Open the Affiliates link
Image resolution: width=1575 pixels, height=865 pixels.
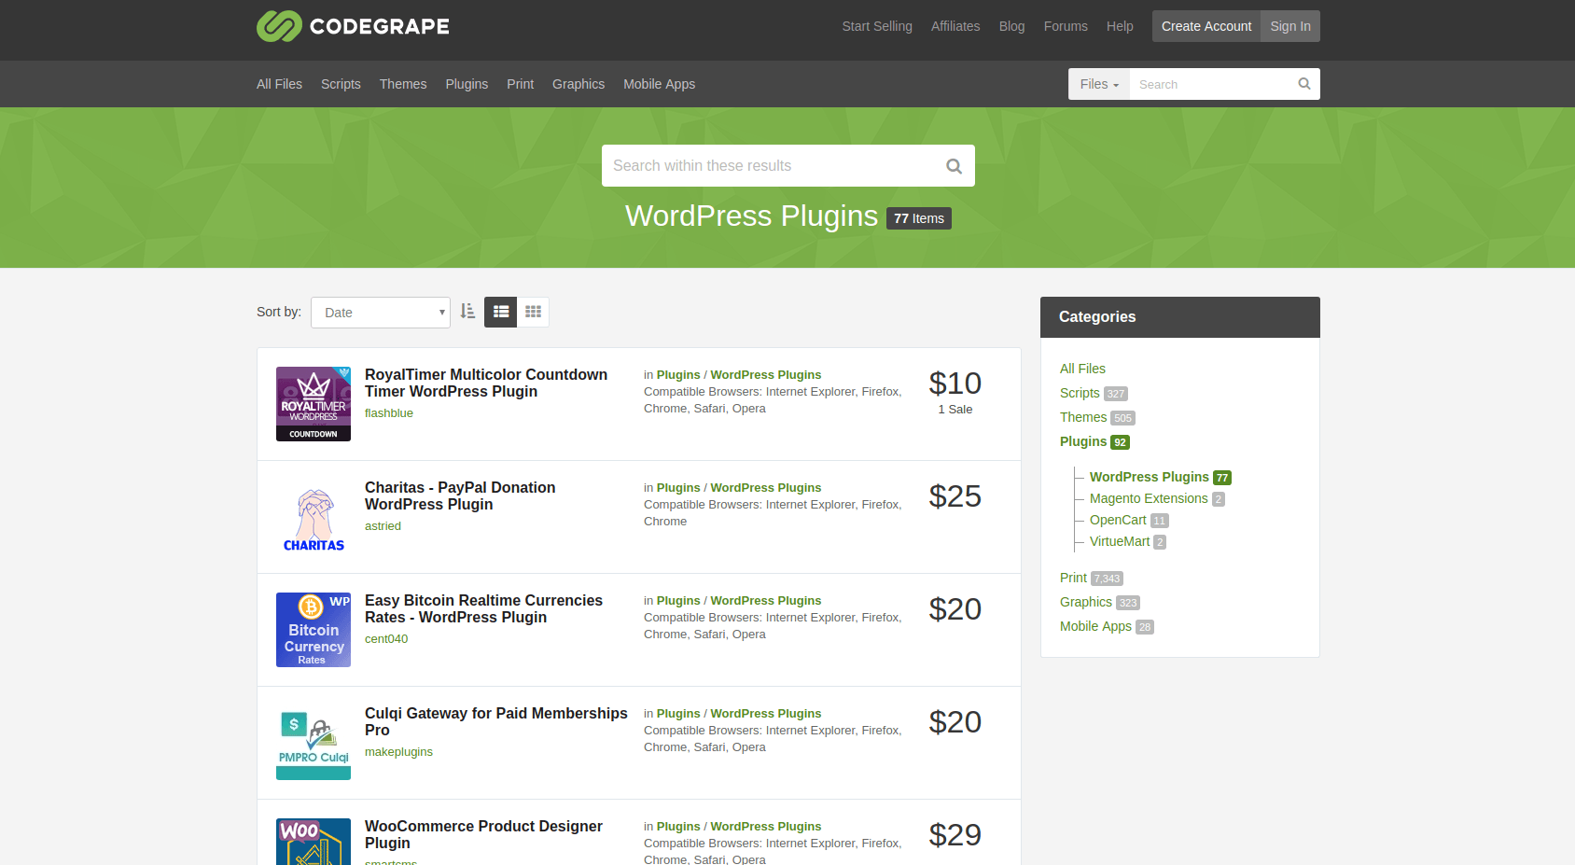(955, 26)
